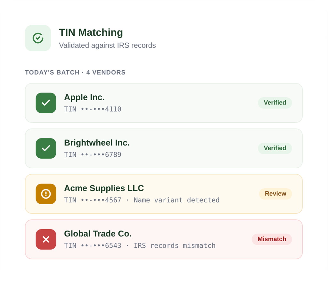This screenshot has width=328, height=282.
Task: Open the Acme Supplies LLC vendor name
Action: click(104, 188)
